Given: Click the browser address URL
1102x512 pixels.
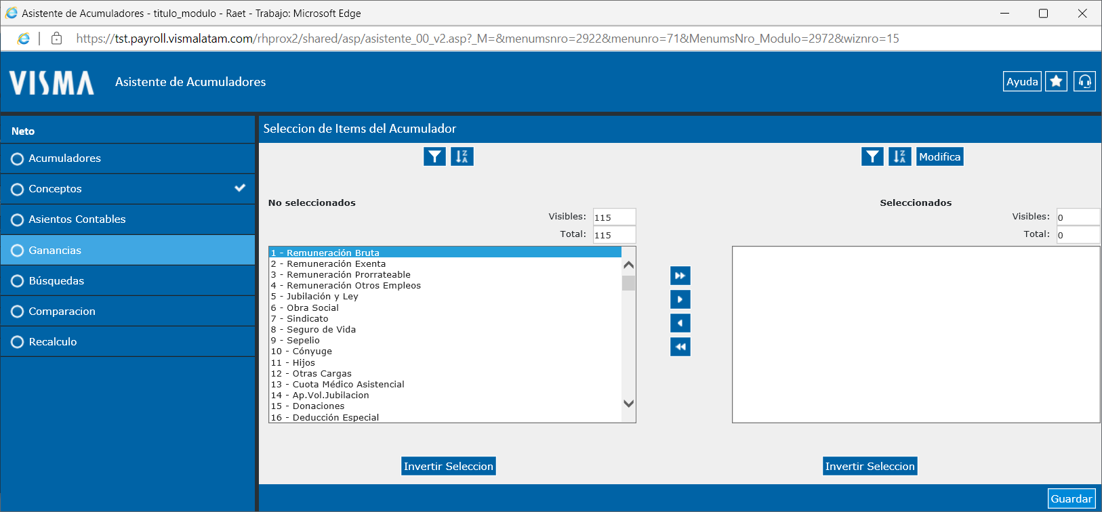Looking at the screenshot, I should pos(487,39).
